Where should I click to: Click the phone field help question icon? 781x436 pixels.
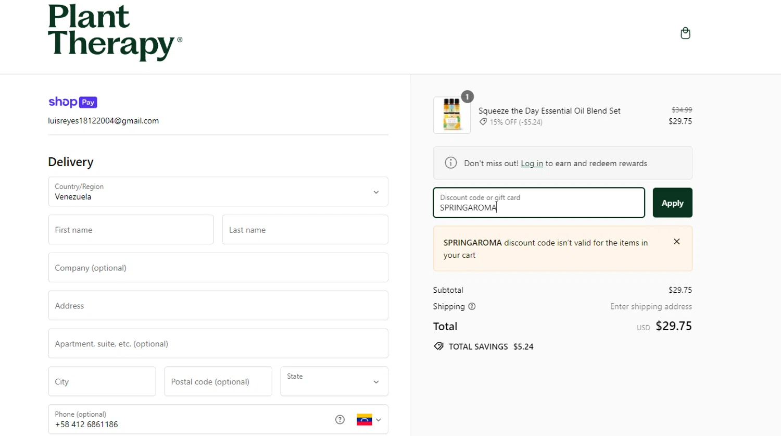[340, 419]
